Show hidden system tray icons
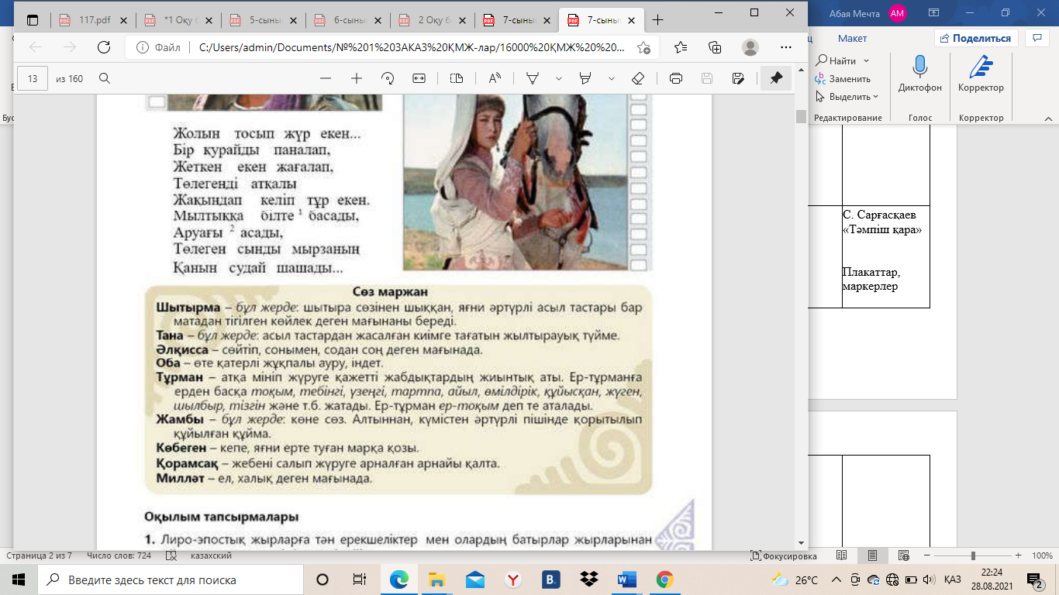The height and width of the screenshot is (595, 1059). (x=836, y=580)
